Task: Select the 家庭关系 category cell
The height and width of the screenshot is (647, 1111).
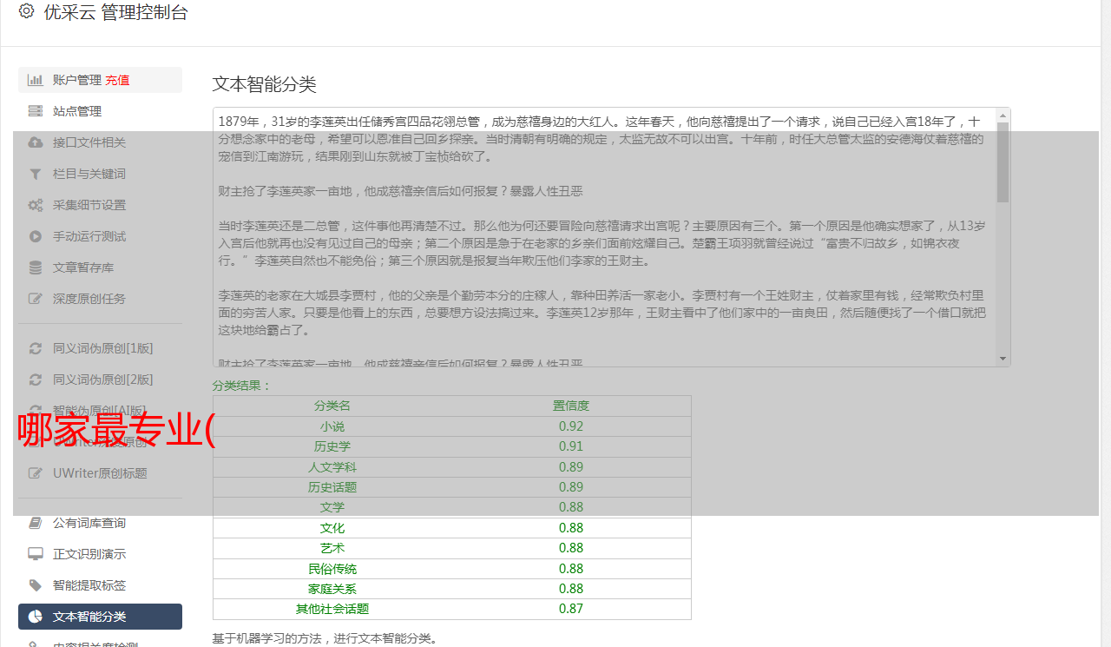Action: tap(332, 589)
